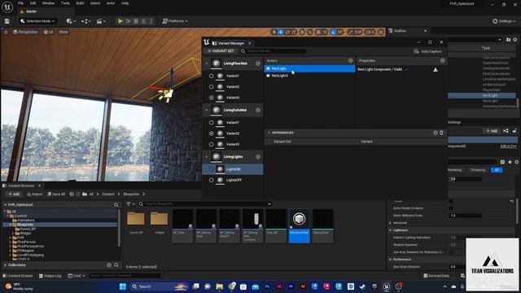Open the Sound_BP folder thumbnail

[136, 219]
